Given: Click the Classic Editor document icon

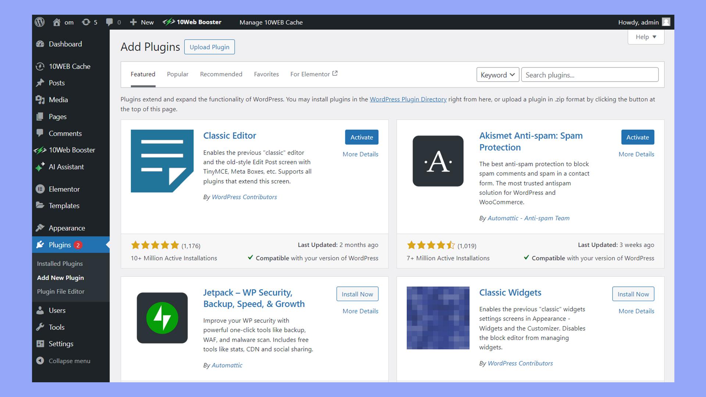Looking at the screenshot, I should (x=162, y=160).
